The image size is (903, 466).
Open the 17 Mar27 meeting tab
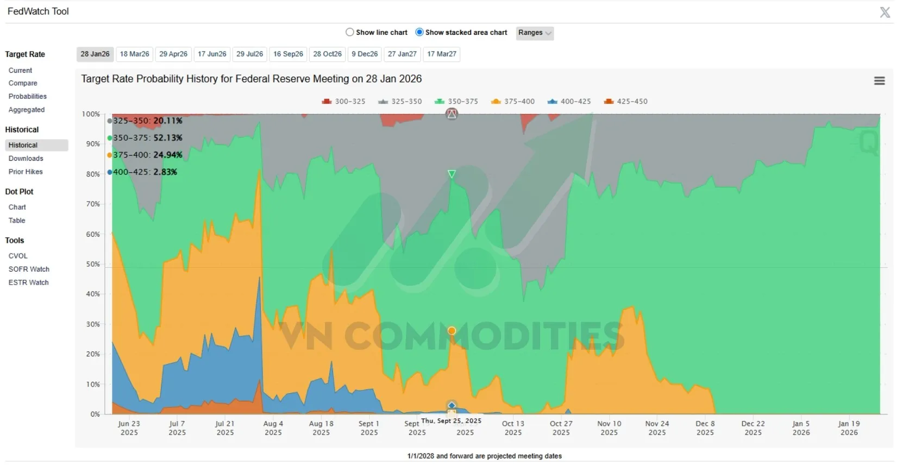tap(442, 54)
